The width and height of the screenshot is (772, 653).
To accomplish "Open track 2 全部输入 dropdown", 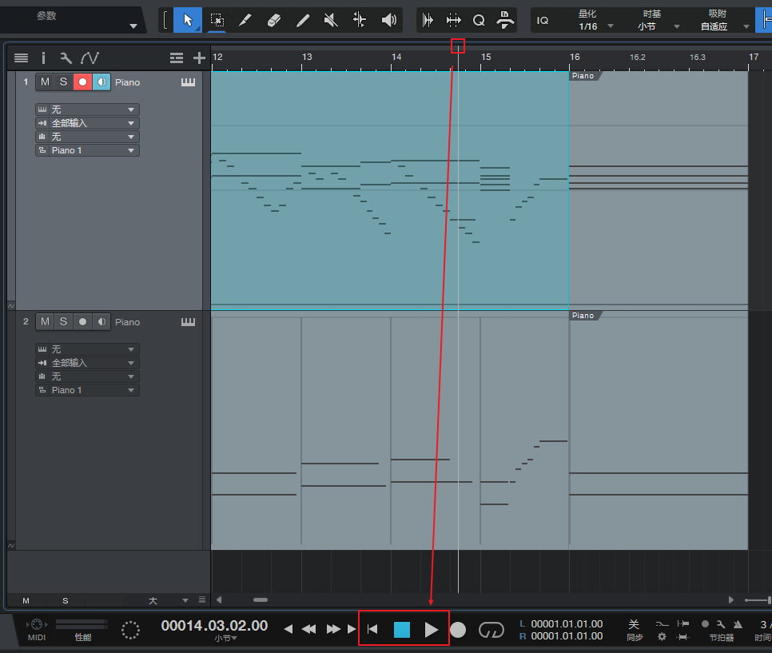I will (x=87, y=363).
